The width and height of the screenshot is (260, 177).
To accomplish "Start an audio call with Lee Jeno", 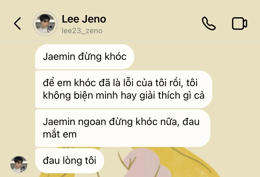I will pyautogui.click(x=209, y=23).
